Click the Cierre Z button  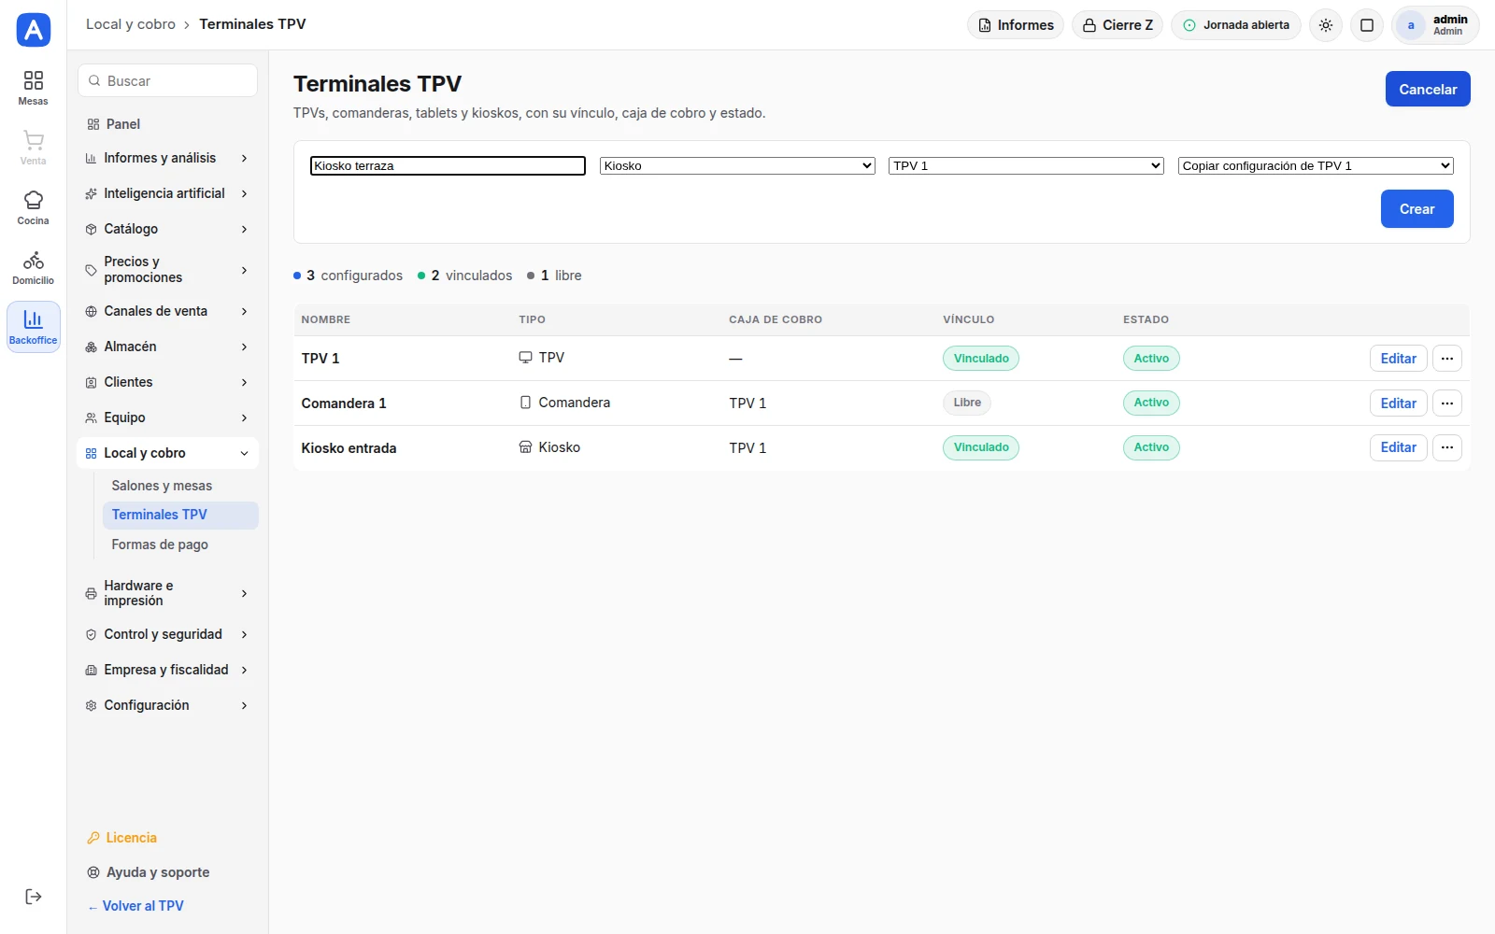click(x=1118, y=25)
